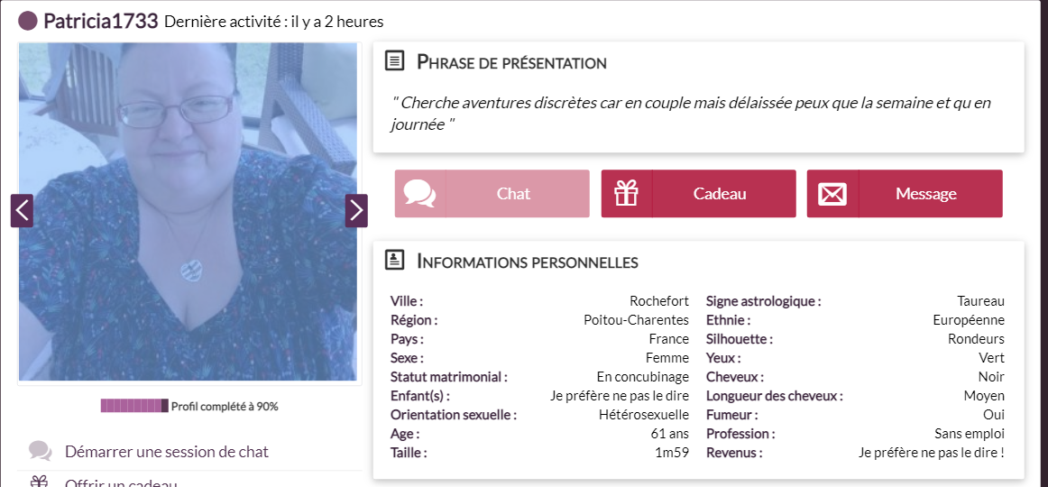The image size is (1048, 487).
Task: Click the envelope icon on Message button
Action: click(832, 194)
